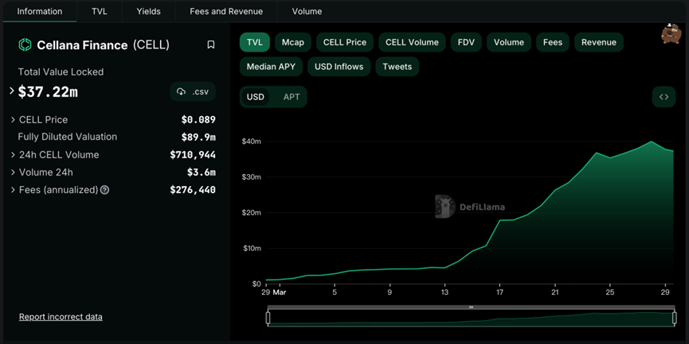689x344 pixels.
Task: Toggle the Median APY chart series
Action: (x=271, y=67)
